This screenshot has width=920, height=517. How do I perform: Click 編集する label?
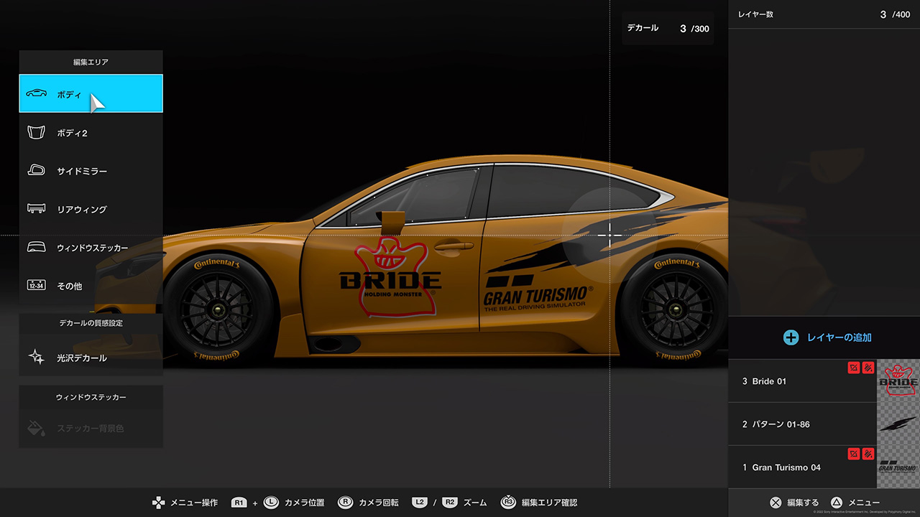pos(803,503)
